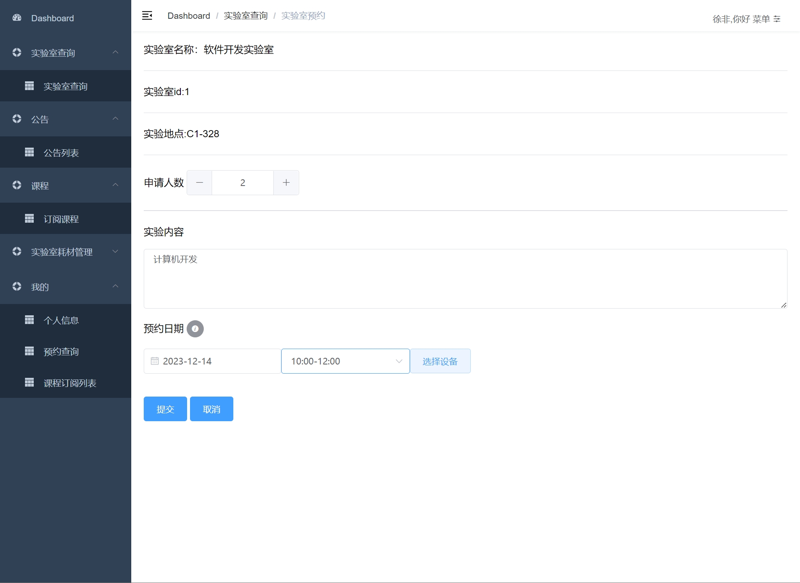Open 课程订阅列表 in the sidebar
The width and height of the screenshot is (800, 583).
[70, 383]
